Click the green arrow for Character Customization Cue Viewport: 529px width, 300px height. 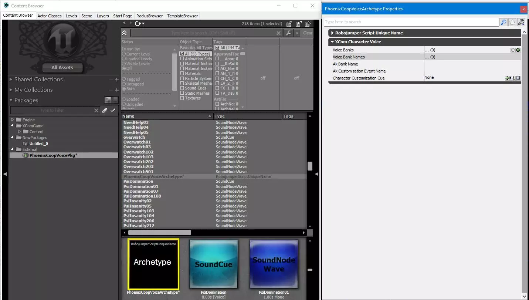[x=508, y=78]
